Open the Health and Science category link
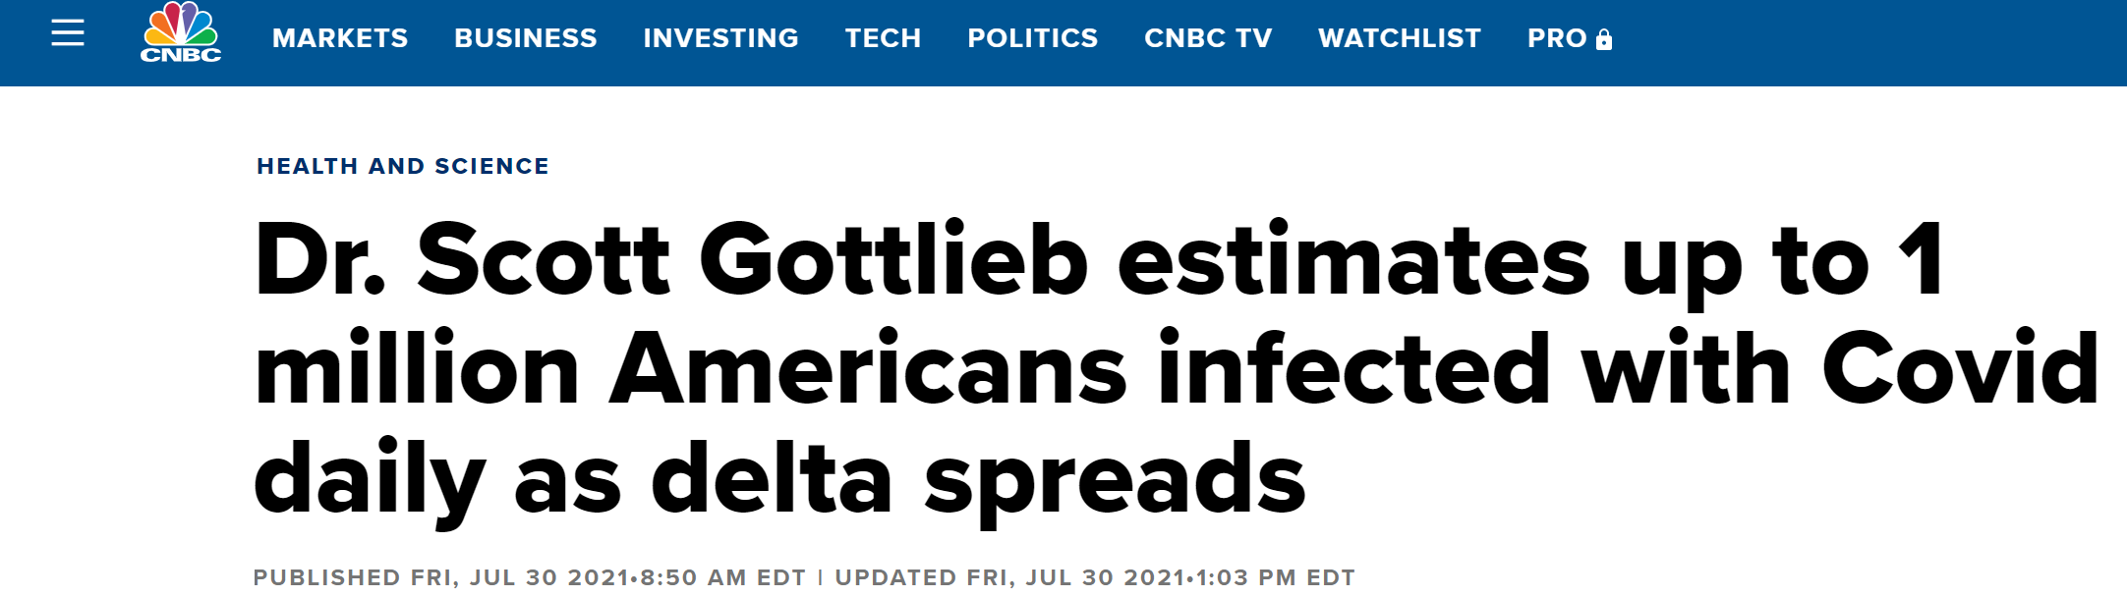The image size is (2127, 597). (403, 166)
